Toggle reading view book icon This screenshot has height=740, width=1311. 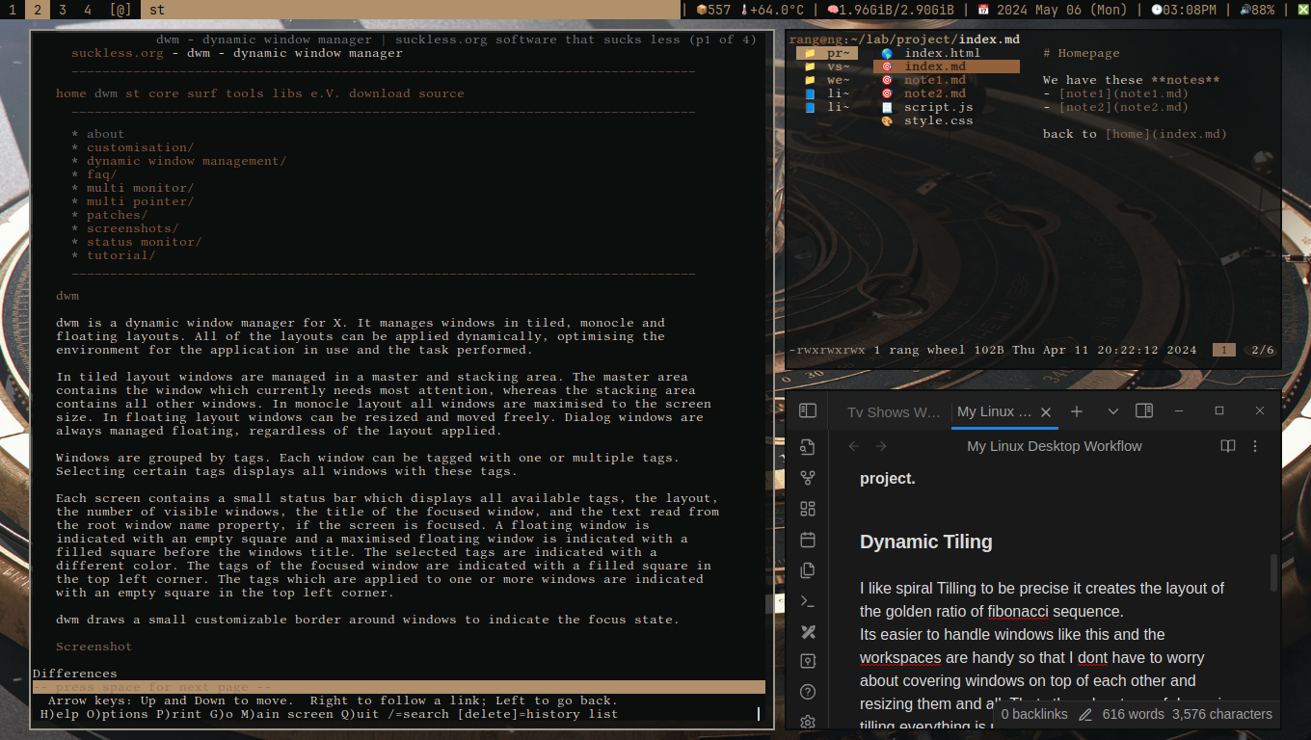tap(1227, 446)
